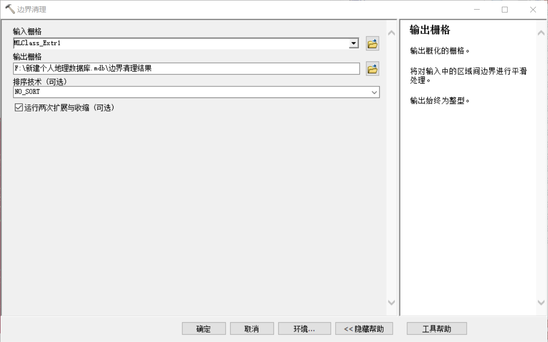Open the 环境 environment settings
548x342 pixels.
point(304,329)
